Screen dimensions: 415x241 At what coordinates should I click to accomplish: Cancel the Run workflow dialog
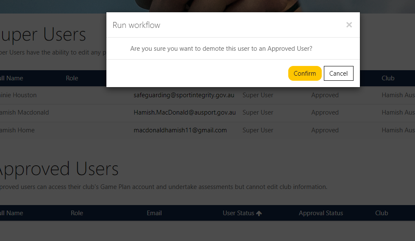339,74
